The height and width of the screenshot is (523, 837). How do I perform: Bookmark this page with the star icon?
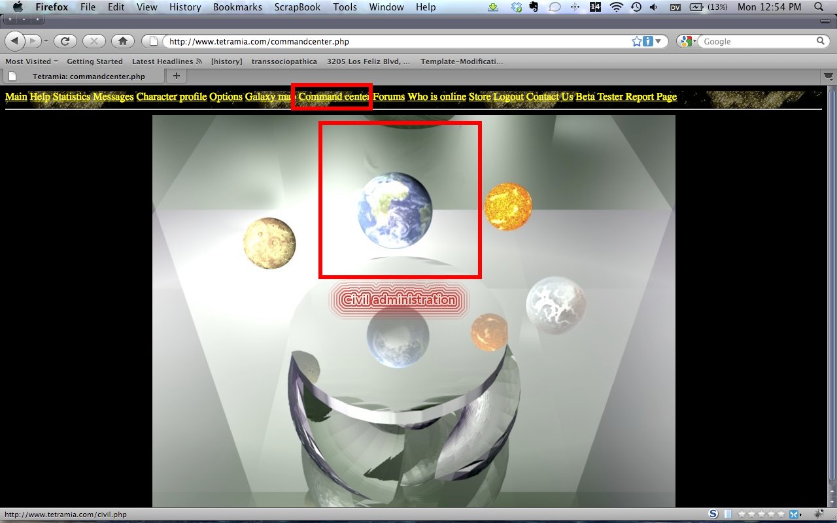pyautogui.click(x=636, y=41)
